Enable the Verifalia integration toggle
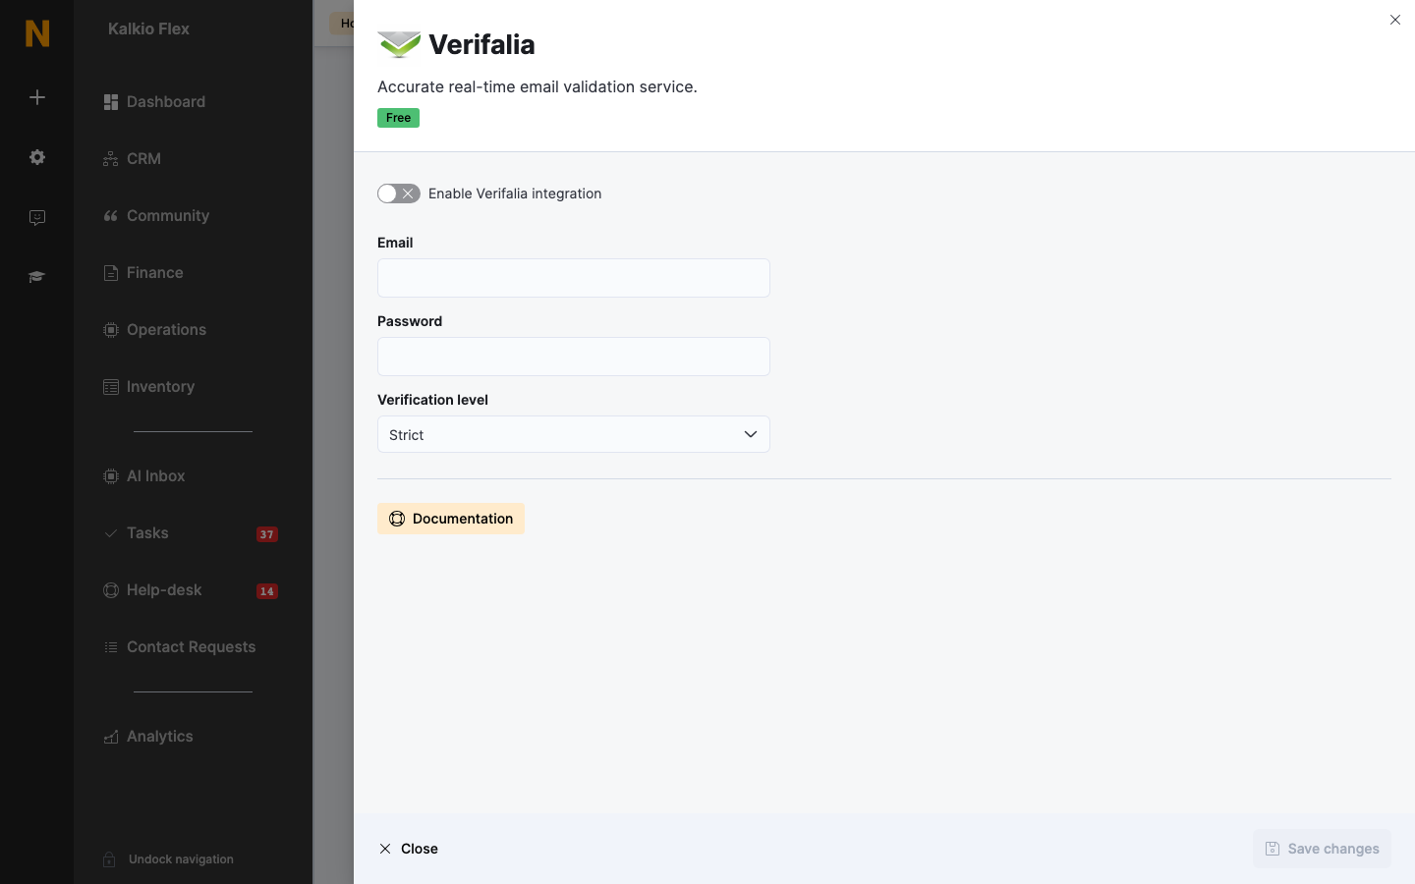This screenshot has width=1415, height=884. (x=399, y=193)
